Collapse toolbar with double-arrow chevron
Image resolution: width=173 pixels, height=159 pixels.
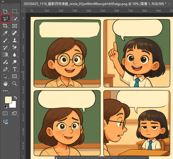coord(3,2)
